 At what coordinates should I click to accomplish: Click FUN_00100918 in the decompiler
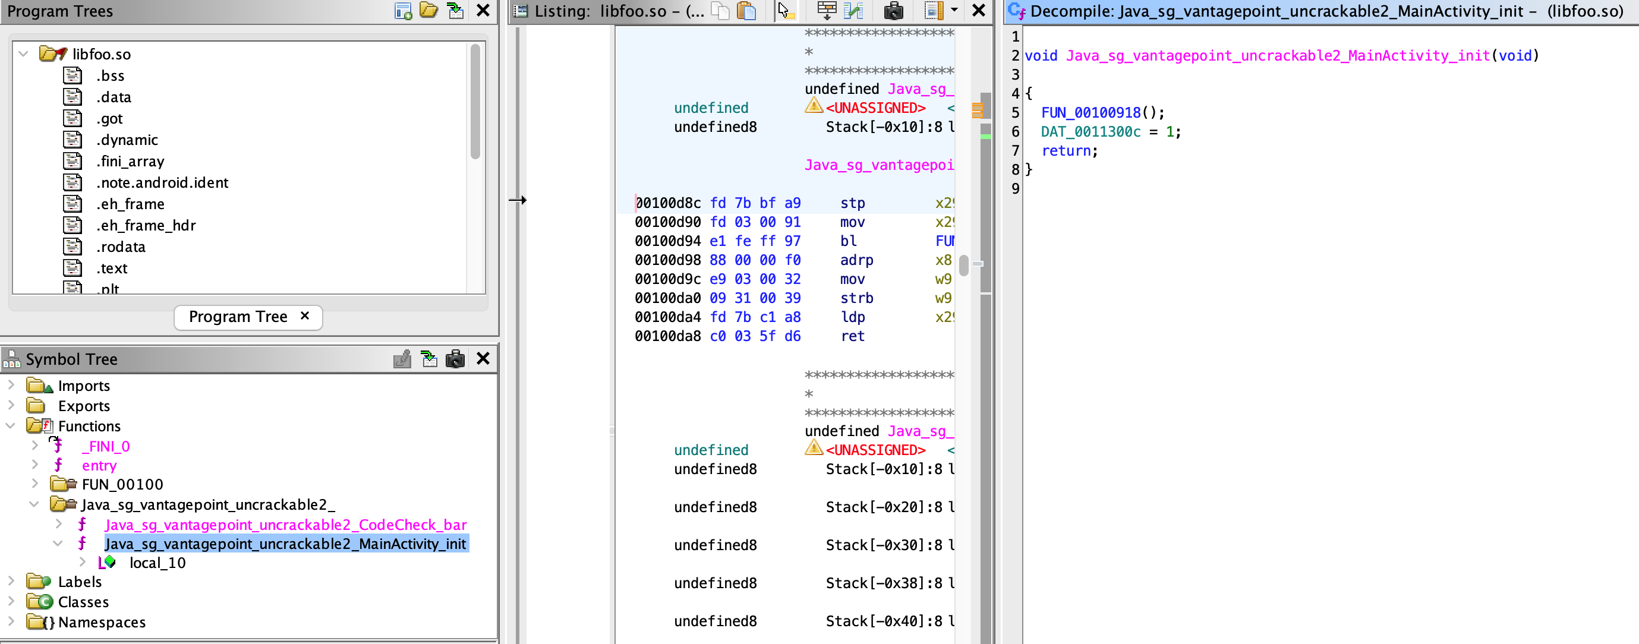pyautogui.click(x=1090, y=113)
